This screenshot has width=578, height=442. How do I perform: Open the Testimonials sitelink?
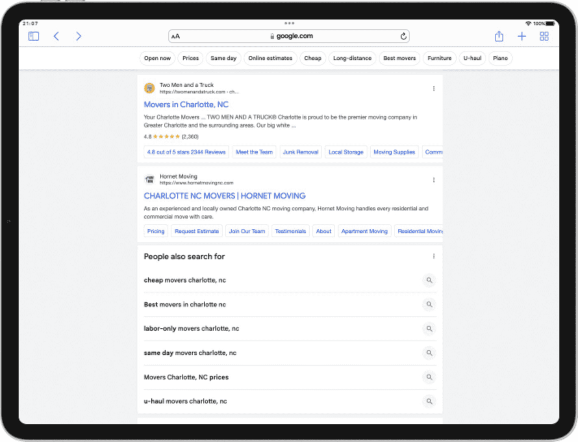tap(291, 231)
